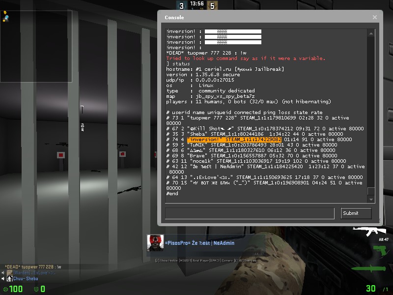Click the =PisosPro= NeAdmin player name
The height and width of the screenshot is (295, 393).
[199, 243]
